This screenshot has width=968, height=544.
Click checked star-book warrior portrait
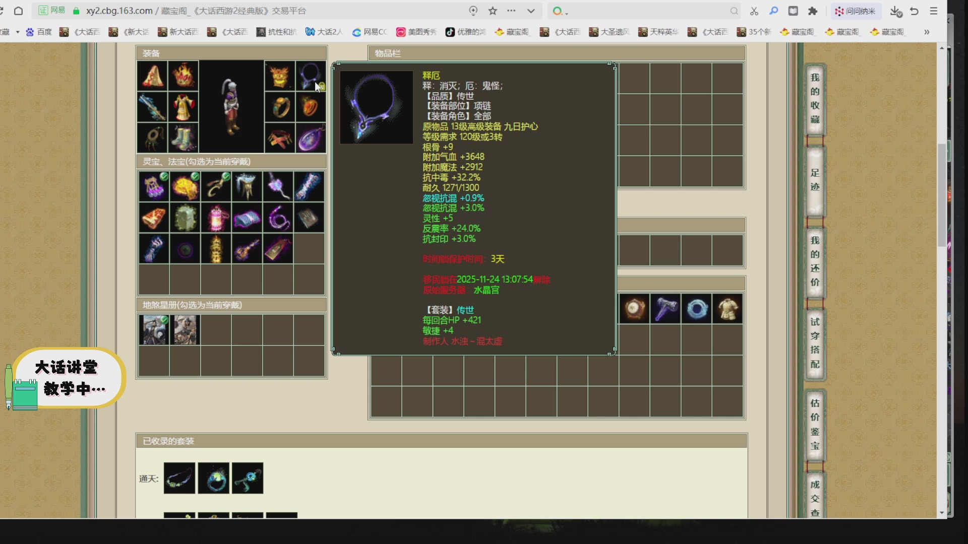(x=154, y=330)
